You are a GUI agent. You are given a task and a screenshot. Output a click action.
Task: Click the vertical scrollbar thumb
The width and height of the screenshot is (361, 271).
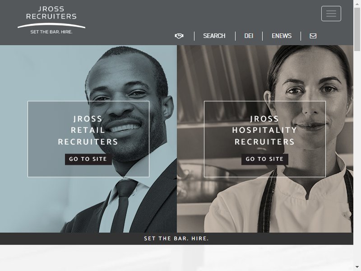click(x=357, y=29)
